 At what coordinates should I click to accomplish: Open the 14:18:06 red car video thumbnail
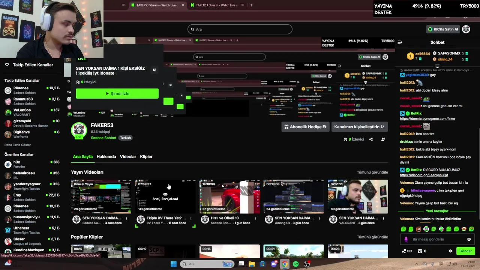pos(229,196)
